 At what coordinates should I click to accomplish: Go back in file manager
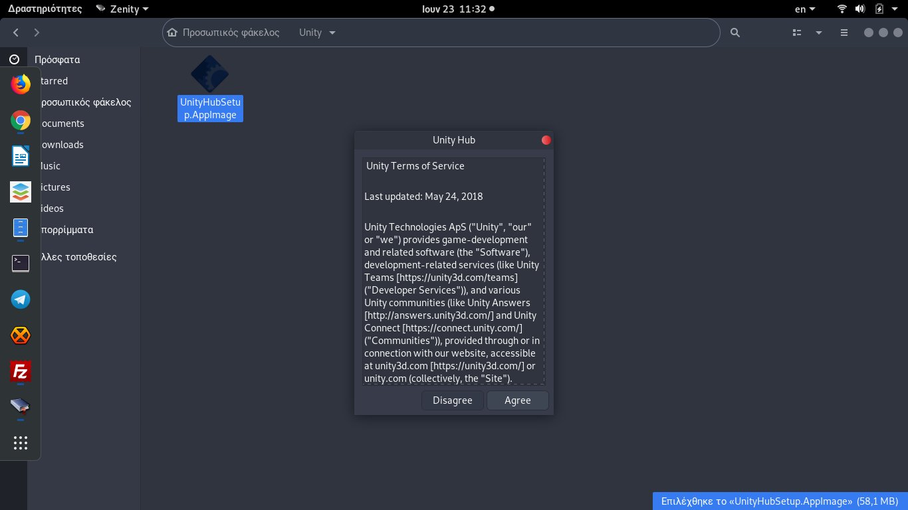coord(16,33)
